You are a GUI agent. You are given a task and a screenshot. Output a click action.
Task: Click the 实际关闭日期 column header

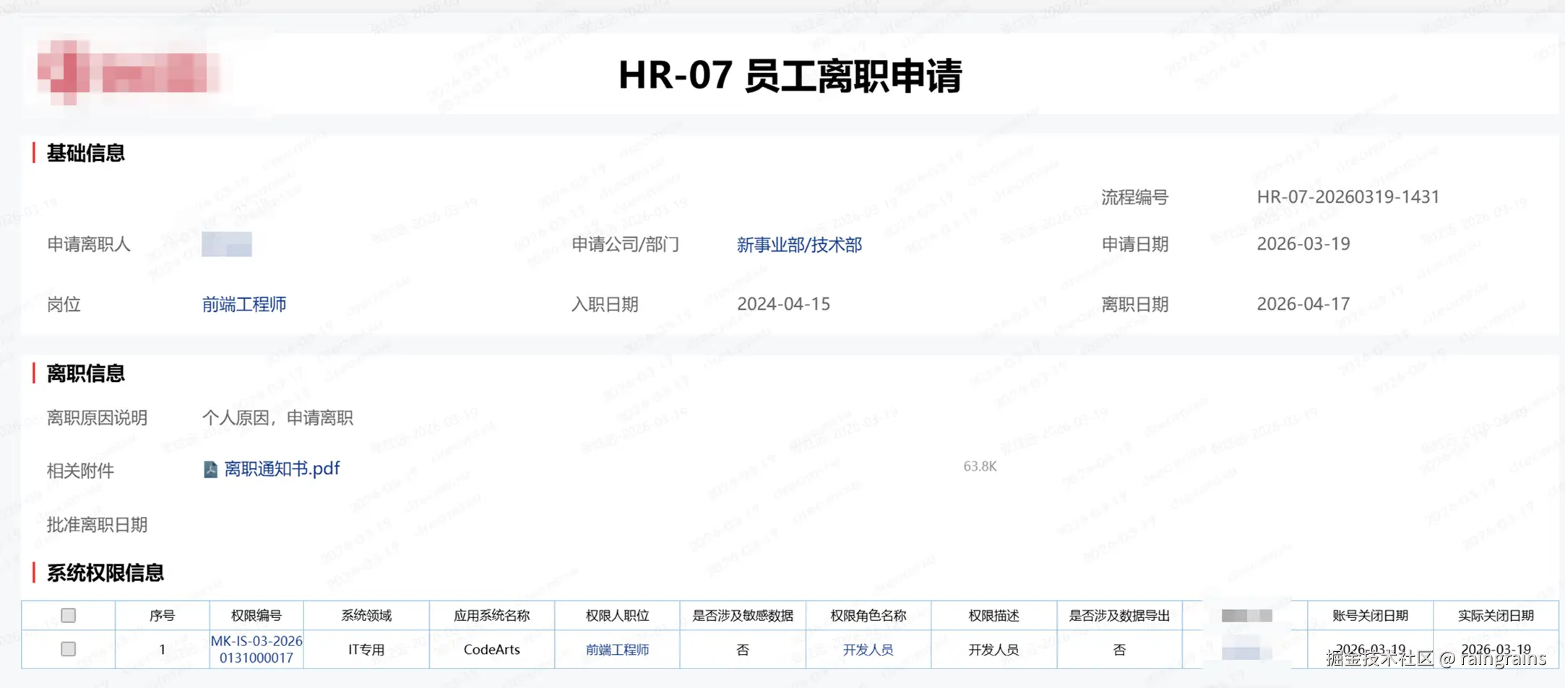[1495, 615]
